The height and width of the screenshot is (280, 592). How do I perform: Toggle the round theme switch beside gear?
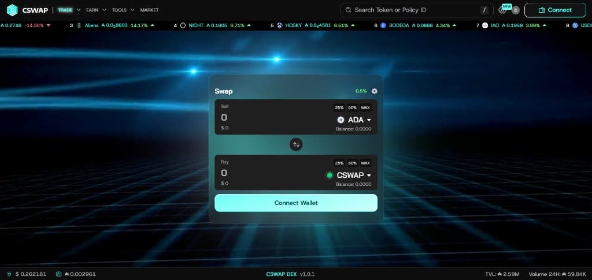pyautogui.click(x=516, y=10)
